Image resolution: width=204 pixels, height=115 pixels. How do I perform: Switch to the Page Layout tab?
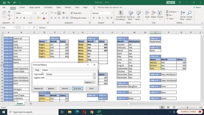coord(34,7)
